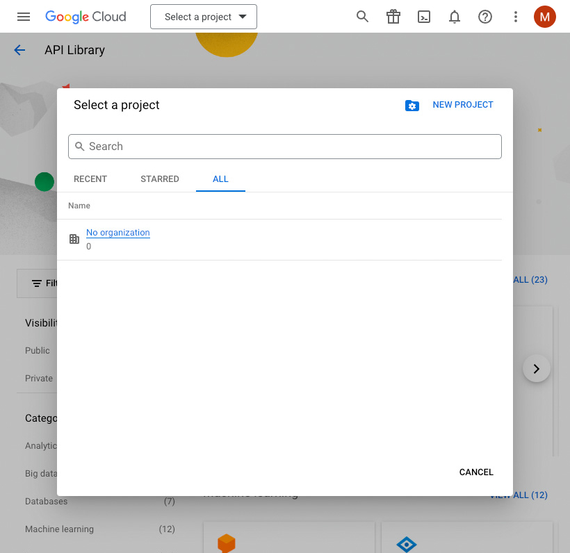Open the Select a project dropdown in the header
This screenshot has width=570, height=553.
tap(204, 17)
